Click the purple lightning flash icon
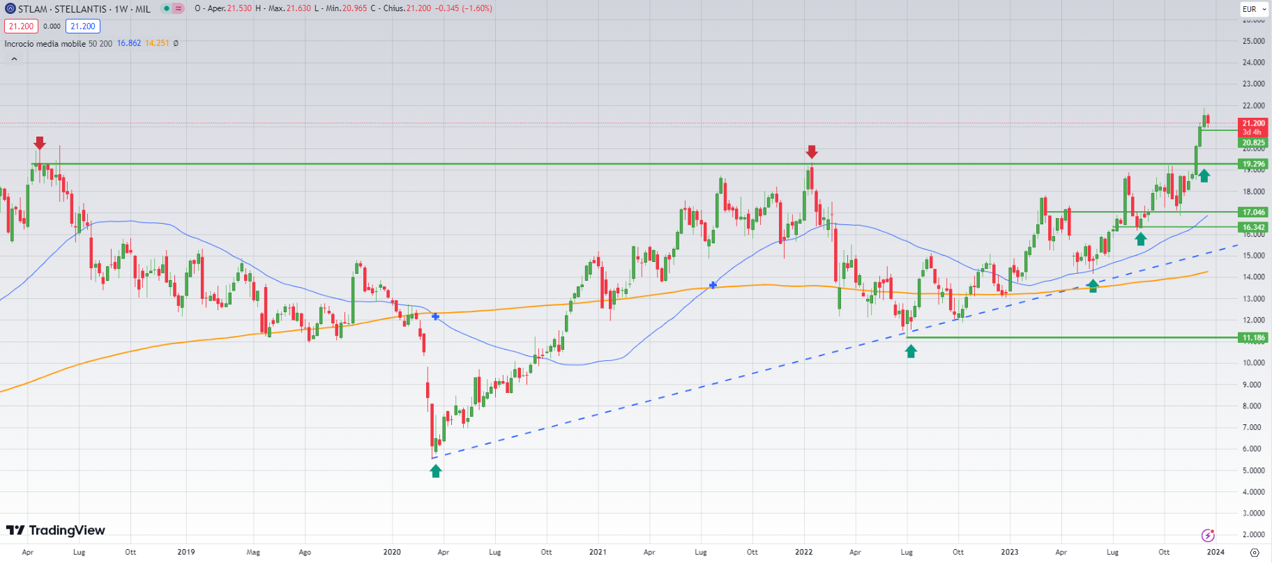The width and height of the screenshot is (1272, 563). pyautogui.click(x=1208, y=535)
